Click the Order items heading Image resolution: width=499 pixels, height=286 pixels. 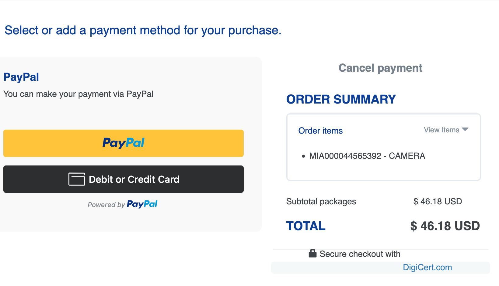coord(320,131)
